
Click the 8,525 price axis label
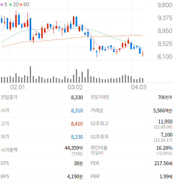165,44
